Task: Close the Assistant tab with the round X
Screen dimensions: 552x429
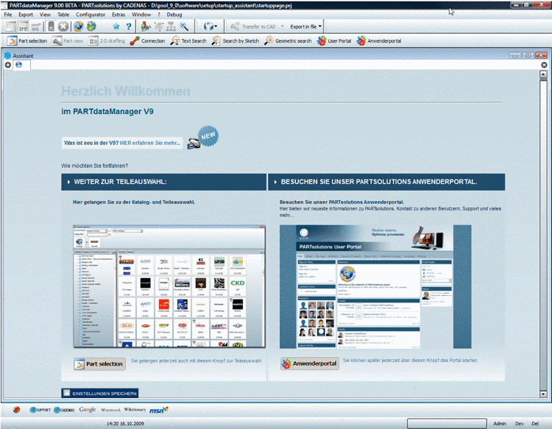Action: point(544,65)
